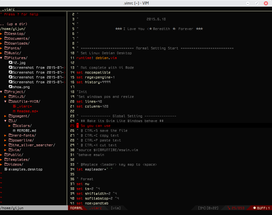This screenshot has height=215, width=272.
Task: Click the _vimrc file icon
Action: tap(15, 106)
